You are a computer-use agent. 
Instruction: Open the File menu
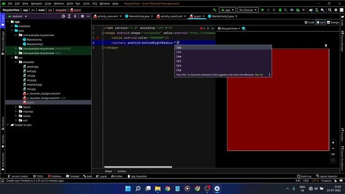click(x=10, y=4)
